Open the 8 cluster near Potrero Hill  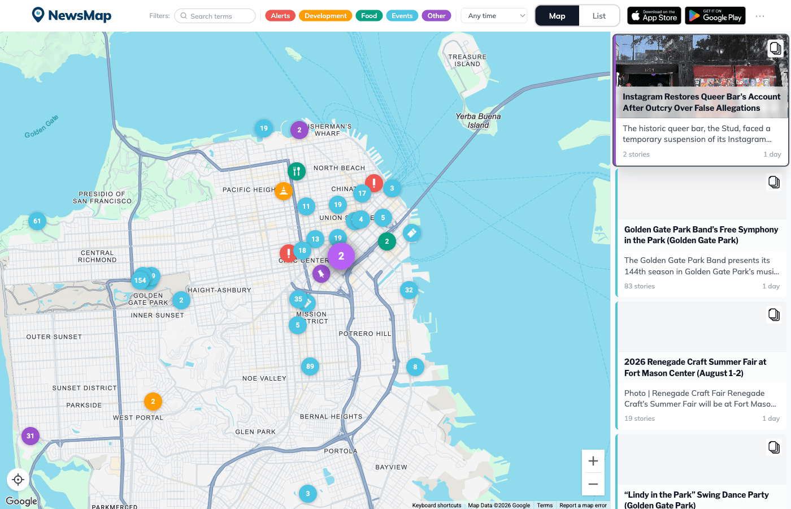[x=415, y=367]
